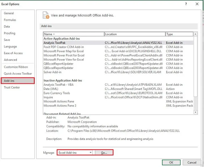Viewport: 204px width, 167px height.
Task: Click the NativeShim.dll location cell
Action: [x=133, y=97]
